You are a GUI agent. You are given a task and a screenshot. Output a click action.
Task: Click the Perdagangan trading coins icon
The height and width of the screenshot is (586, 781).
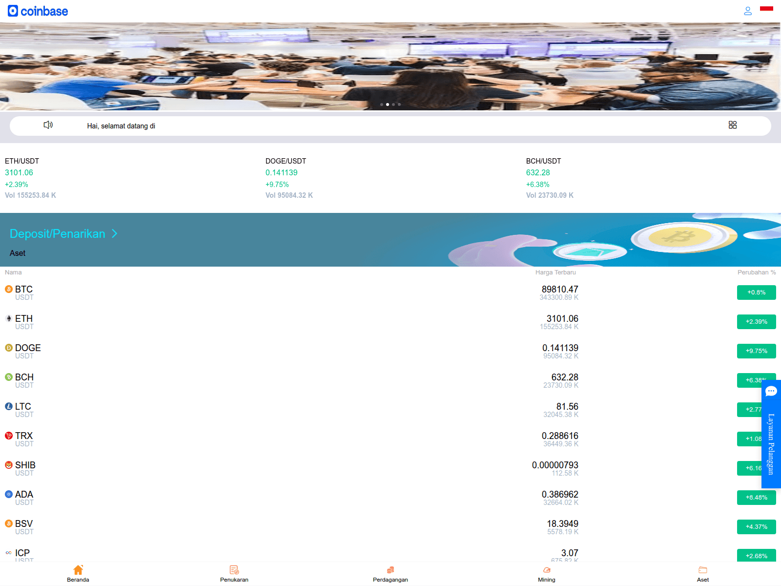[x=390, y=569]
